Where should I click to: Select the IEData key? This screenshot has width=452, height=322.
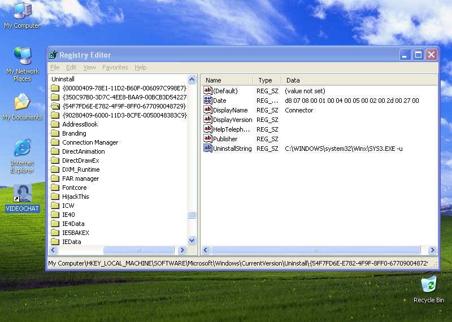[x=72, y=242]
